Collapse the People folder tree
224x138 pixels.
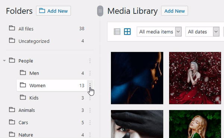(x=4, y=61)
